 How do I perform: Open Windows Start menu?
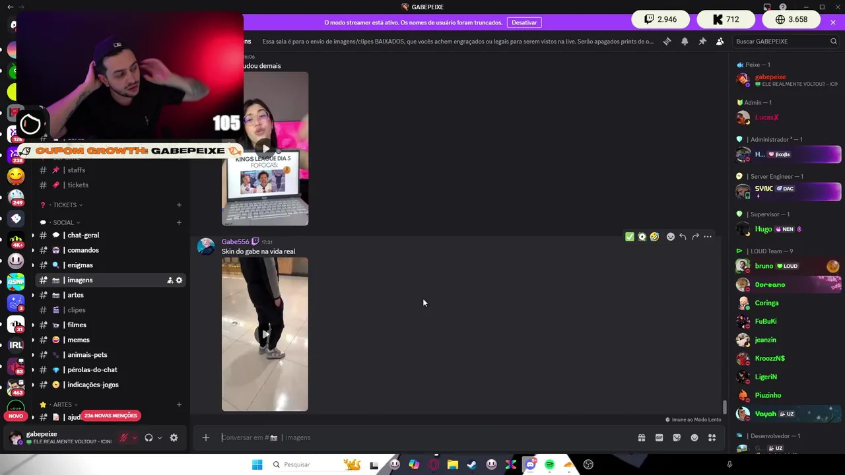257,464
